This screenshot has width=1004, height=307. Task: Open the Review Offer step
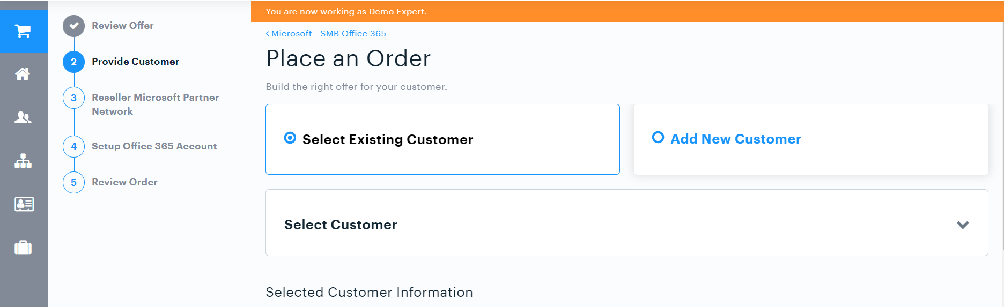(x=123, y=26)
